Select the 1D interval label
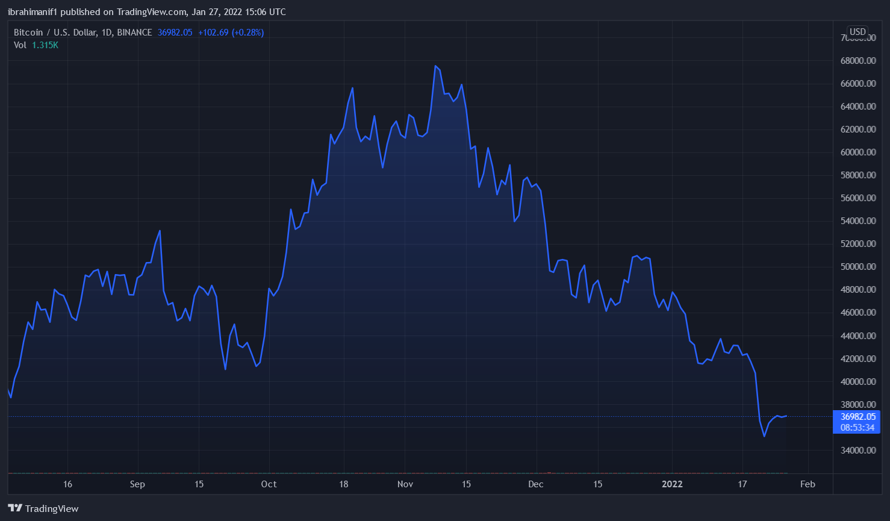The image size is (890, 521). click(x=107, y=33)
